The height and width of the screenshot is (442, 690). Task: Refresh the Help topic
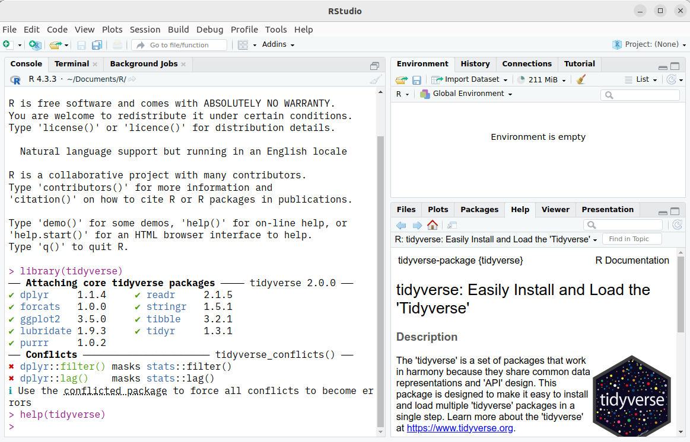pos(677,225)
